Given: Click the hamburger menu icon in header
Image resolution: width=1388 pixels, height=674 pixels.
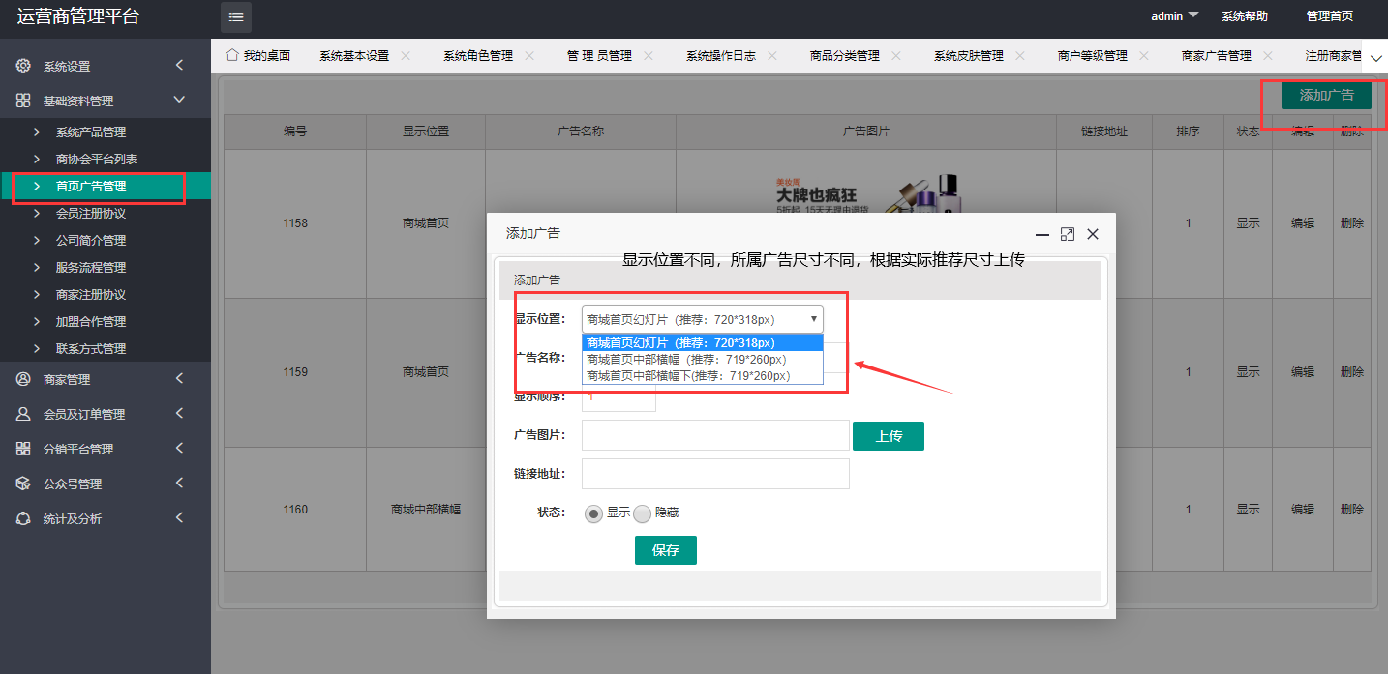Looking at the screenshot, I should pos(236,17).
